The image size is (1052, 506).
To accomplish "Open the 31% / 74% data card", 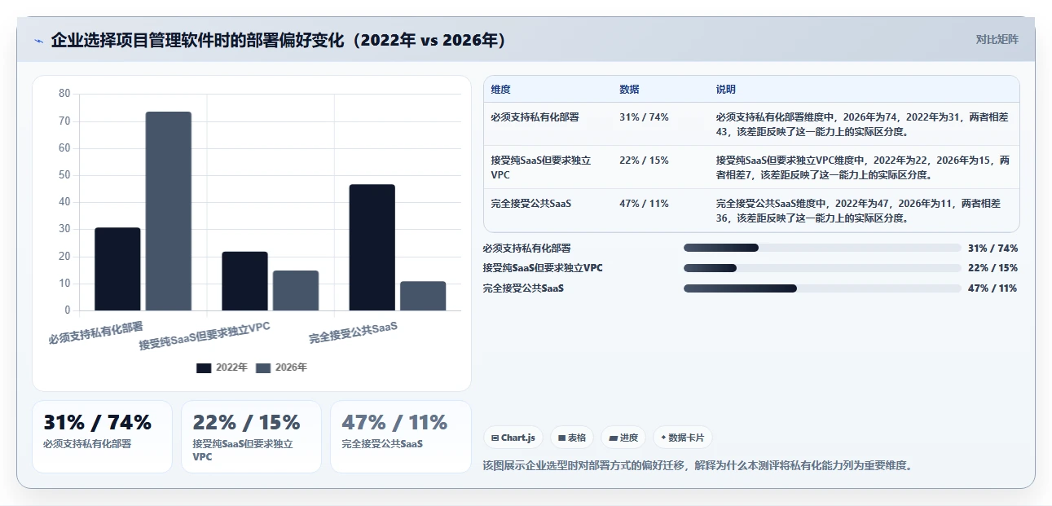I will coord(102,436).
